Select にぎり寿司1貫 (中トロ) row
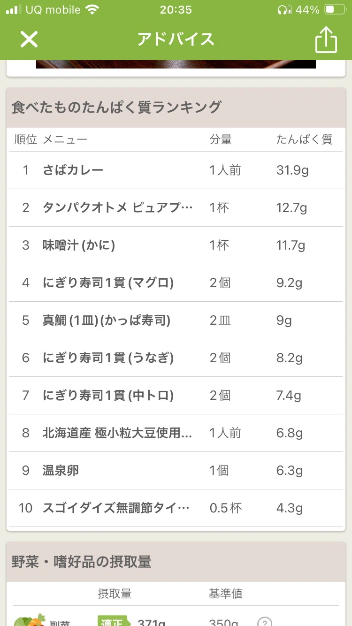 (176, 395)
